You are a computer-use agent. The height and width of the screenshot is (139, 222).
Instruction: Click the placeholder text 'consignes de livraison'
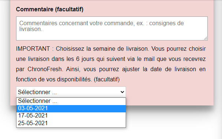click(101, 26)
